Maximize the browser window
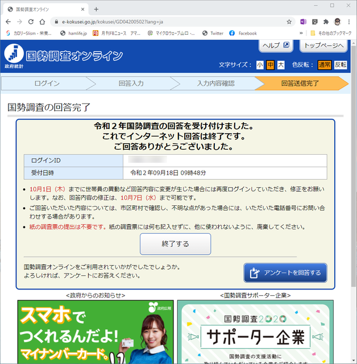 click(x=332, y=5)
